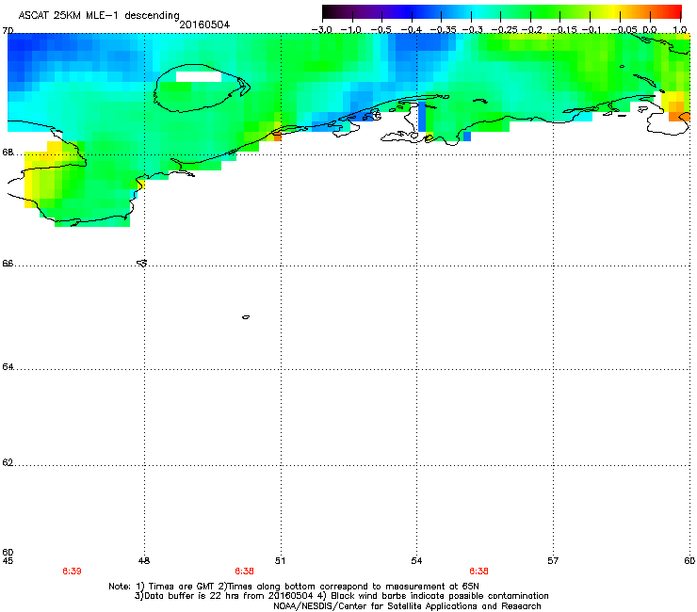Image resolution: width=697 pixels, height=612 pixels.
Task: Click the 'ASCAT 25KM MLE-1 descending' title
Action: (99, 15)
